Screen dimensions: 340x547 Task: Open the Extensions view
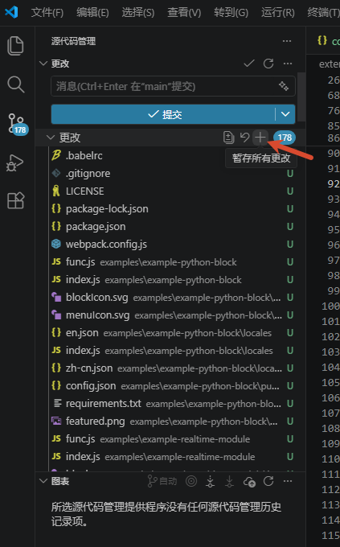16,200
